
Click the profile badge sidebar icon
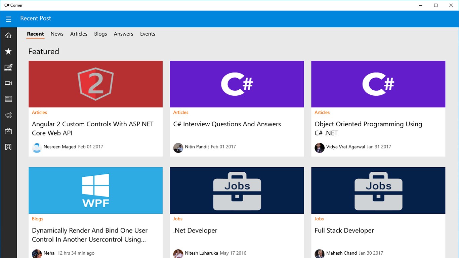[x=8, y=147]
